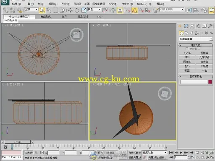This screenshot has height=161, width=215.
Task: Click the Edit Named Selection Sets icon
Action: click(156, 10)
